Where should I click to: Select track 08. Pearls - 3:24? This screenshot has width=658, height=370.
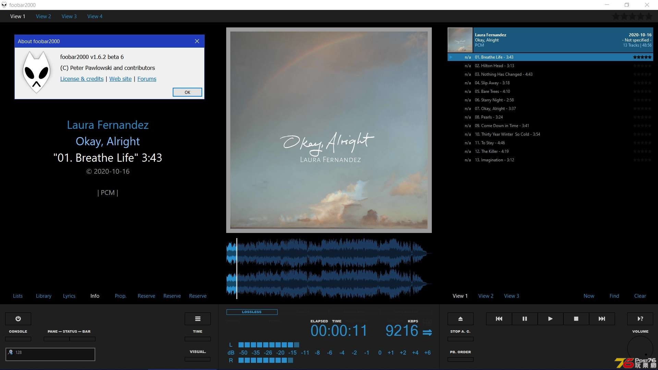pos(550,117)
